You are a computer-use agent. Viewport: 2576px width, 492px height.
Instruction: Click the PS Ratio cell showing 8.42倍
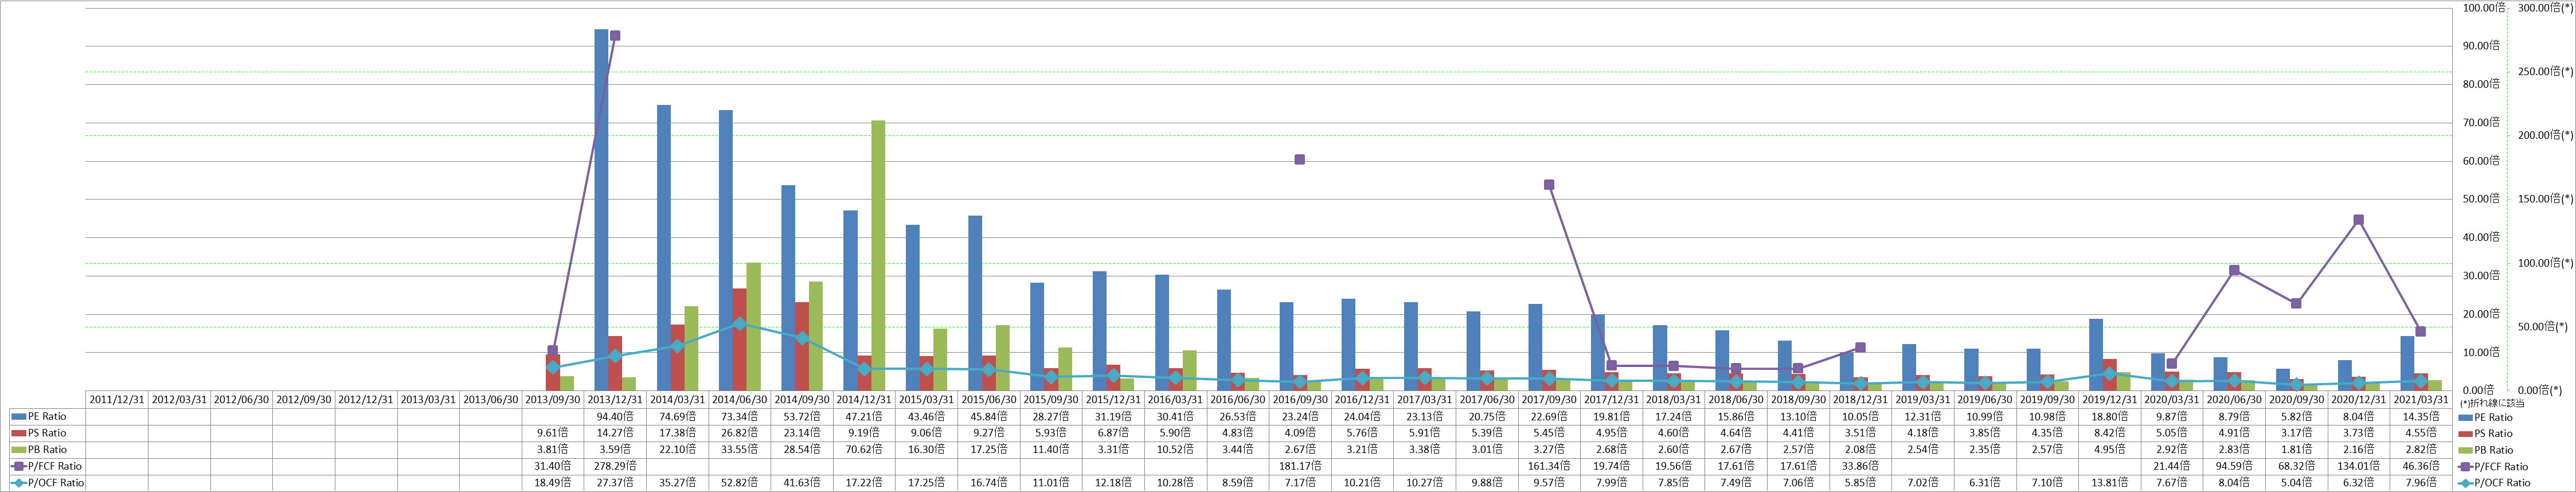2109,433
